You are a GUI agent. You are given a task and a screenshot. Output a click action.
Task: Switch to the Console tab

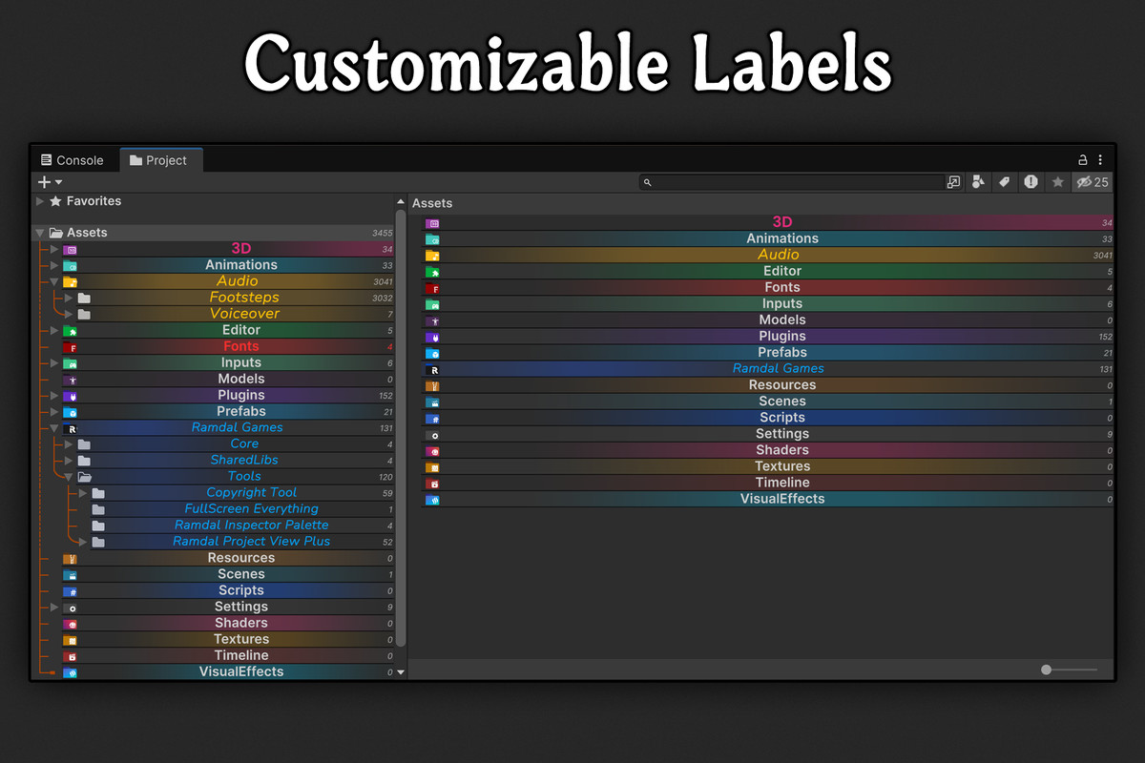tap(72, 160)
